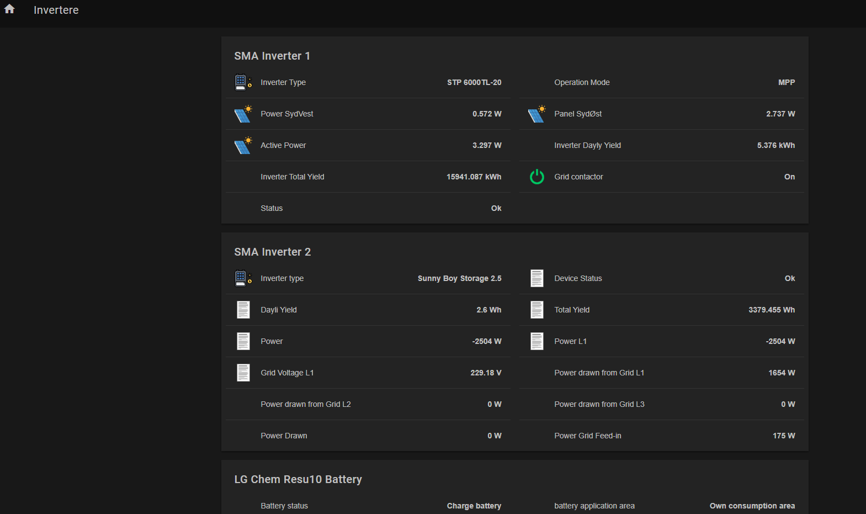Select the Power Grid Feed-in row
Viewport: 866px width, 514px height.
[x=661, y=436]
